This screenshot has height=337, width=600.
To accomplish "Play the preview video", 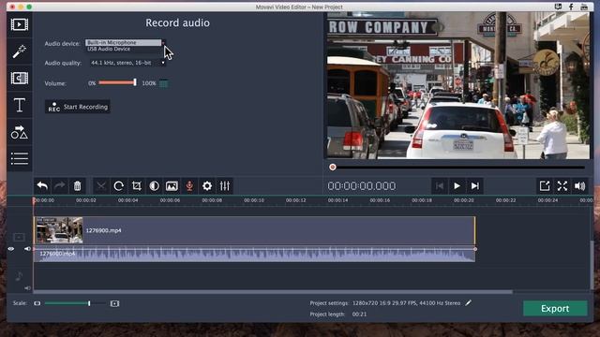I will pyautogui.click(x=457, y=186).
